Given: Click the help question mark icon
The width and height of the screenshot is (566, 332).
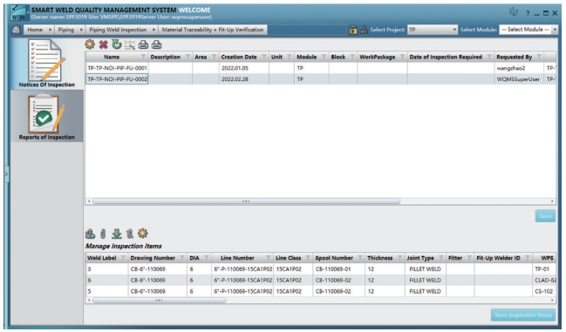Looking at the screenshot, I should [528, 13].
